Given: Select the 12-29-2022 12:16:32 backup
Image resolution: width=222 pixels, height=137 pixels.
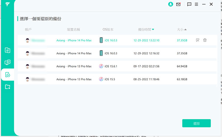Looking at the screenshot, I should pyautogui.click(x=117, y=53).
